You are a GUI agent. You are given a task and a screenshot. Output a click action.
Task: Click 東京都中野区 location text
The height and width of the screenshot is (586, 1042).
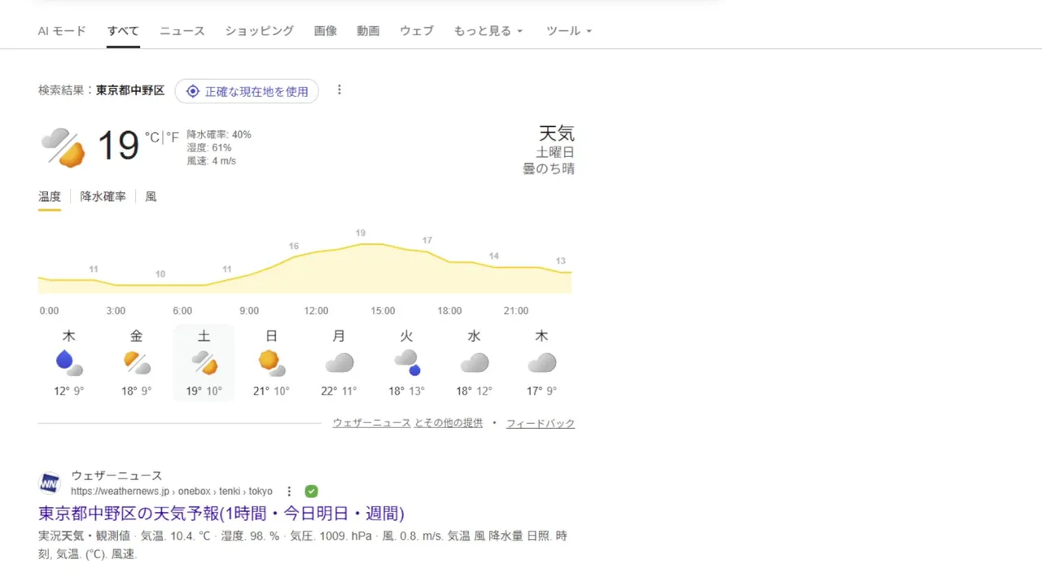pyautogui.click(x=130, y=90)
